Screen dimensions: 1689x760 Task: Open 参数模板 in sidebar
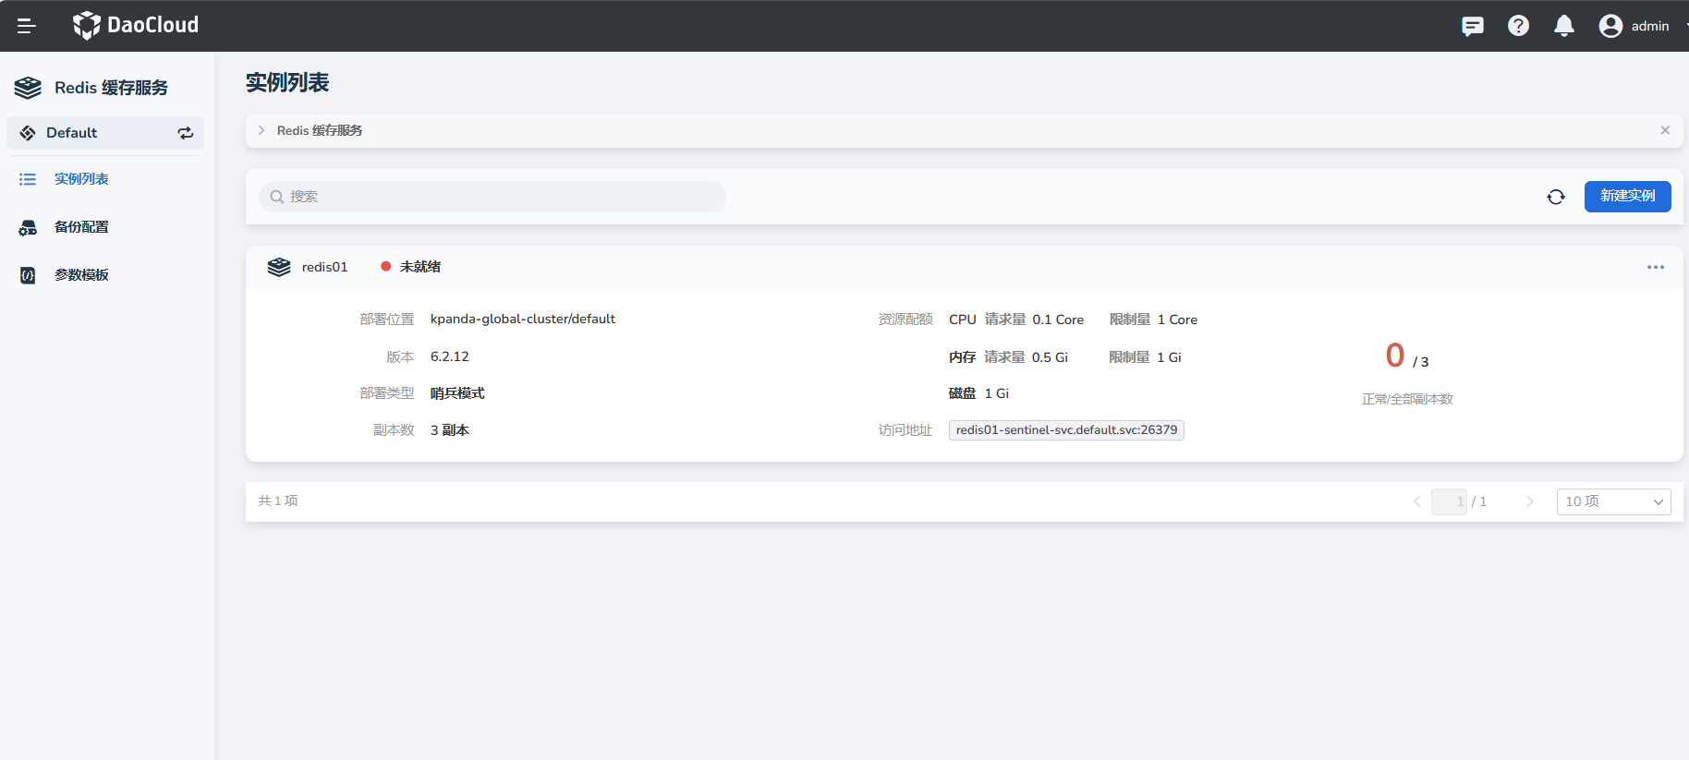(81, 275)
